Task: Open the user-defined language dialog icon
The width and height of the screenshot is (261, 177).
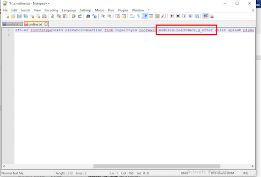Action: coord(151,16)
